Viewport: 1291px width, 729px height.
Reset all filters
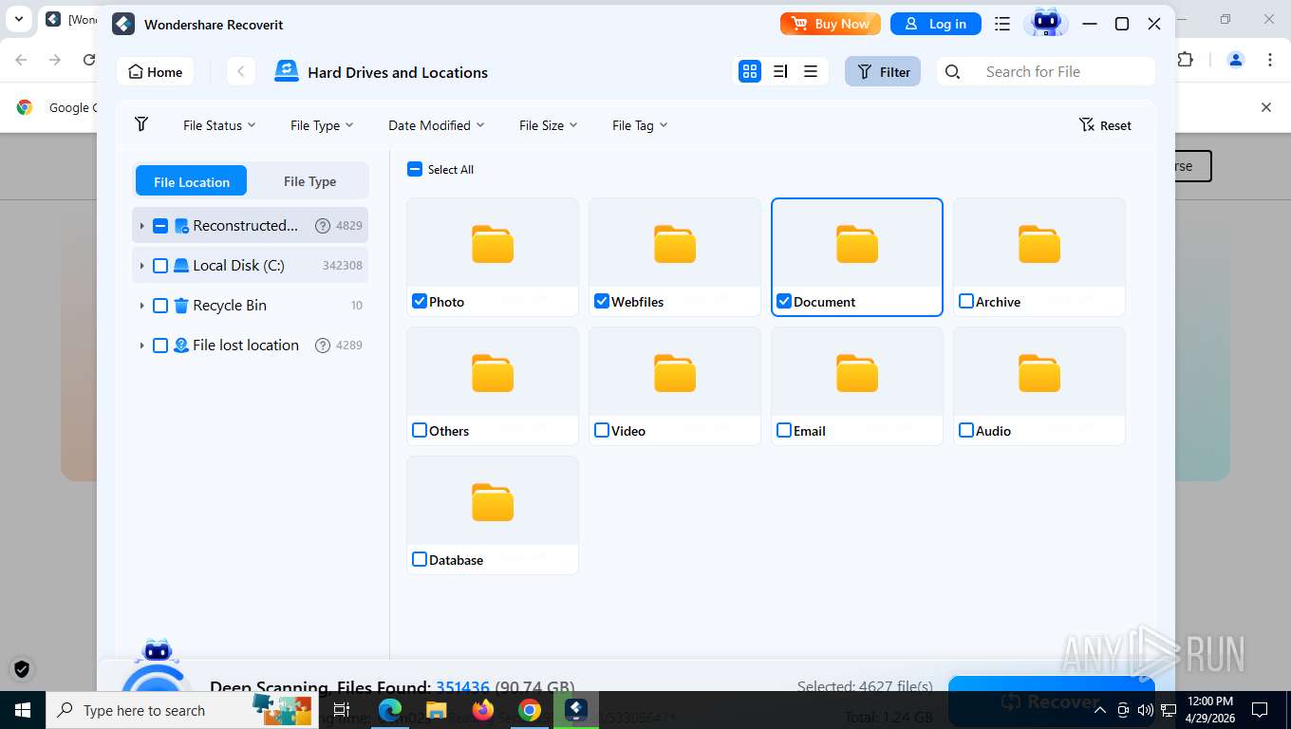pos(1105,125)
